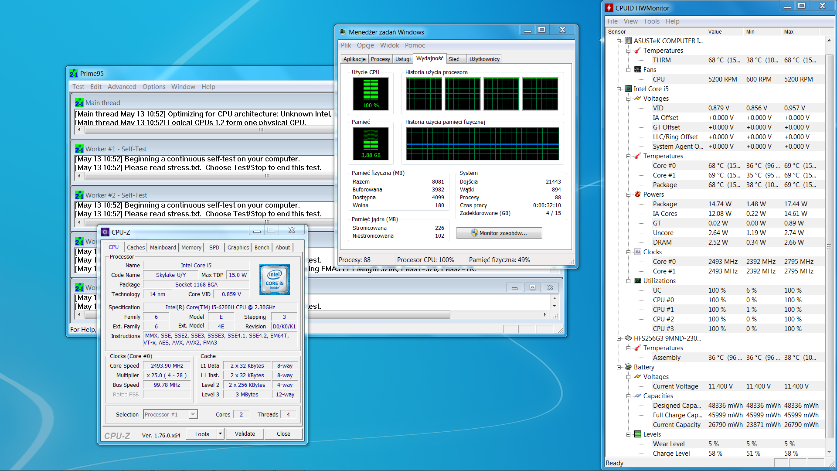Open the Widok menu in Task Manager

pyautogui.click(x=389, y=45)
